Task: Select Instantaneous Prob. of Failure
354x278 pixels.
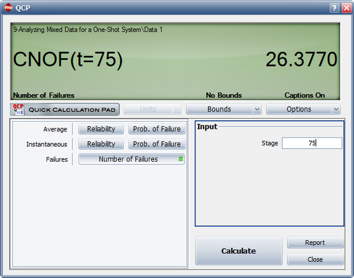Action: tap(157, 144)
